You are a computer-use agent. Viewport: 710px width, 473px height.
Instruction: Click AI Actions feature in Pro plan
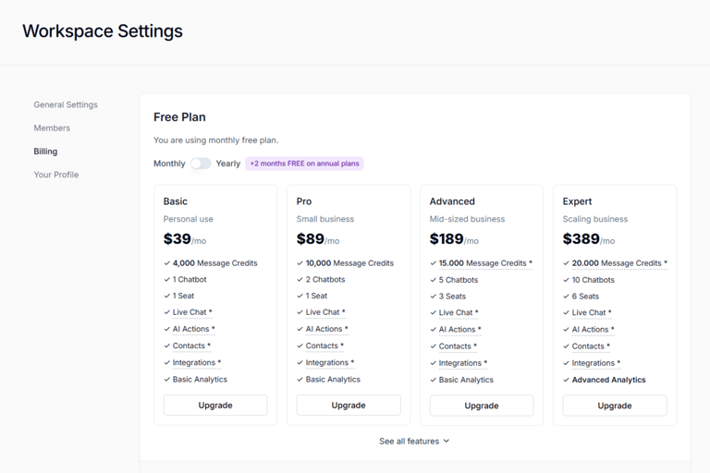(x=326, y=330)
